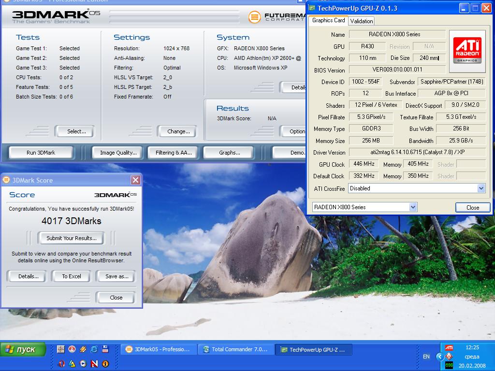Switch to TechPowerUp GPU-Z taskbar button
Viewport: 495px width, 371px height.
314,350
